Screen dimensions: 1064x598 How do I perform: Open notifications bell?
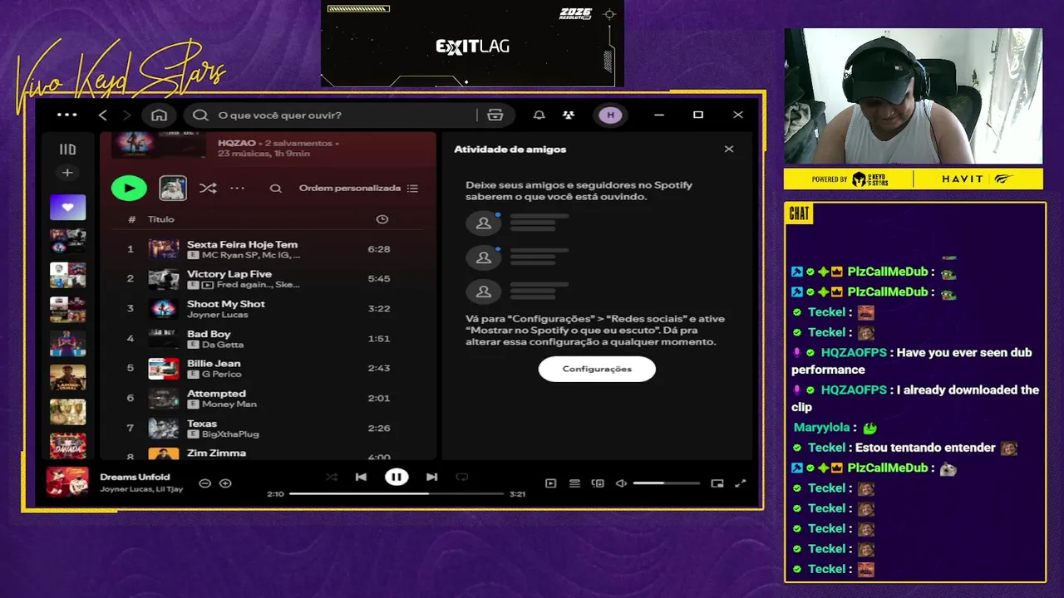click(539, 115)
